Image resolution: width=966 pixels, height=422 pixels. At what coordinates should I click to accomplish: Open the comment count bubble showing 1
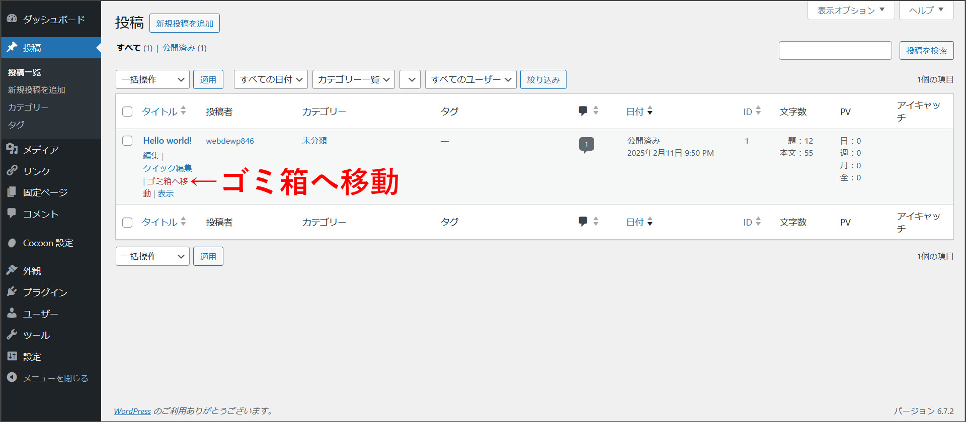pos(586,145)
